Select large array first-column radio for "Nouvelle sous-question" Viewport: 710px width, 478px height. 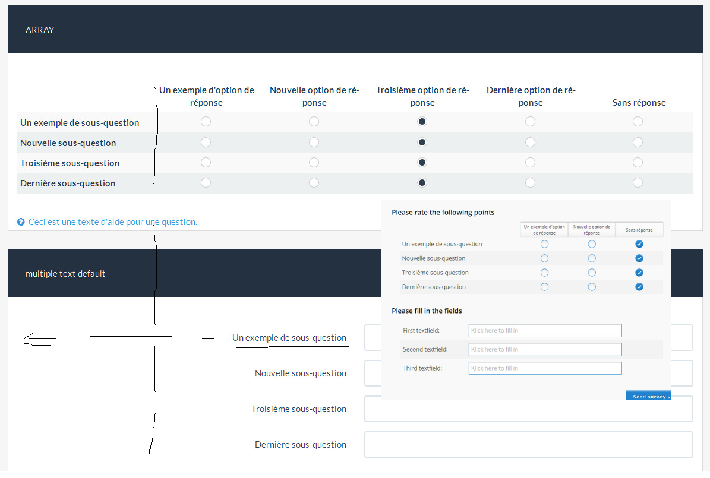pos(206,143)
